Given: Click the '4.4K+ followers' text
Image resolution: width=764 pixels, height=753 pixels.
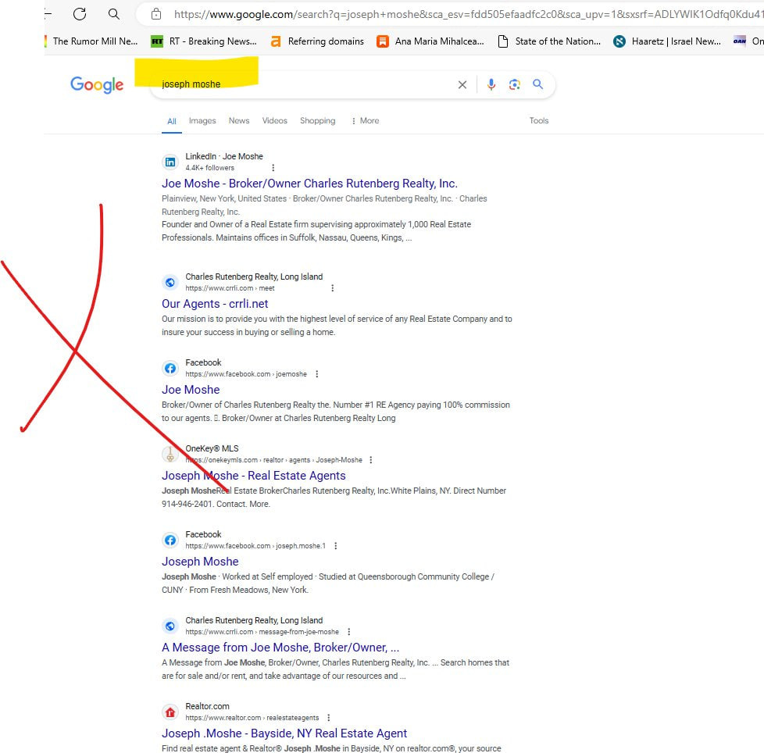Looking at the screenshot, I should point(209,168).
